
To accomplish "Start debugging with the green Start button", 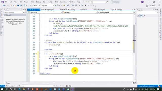I will [x=58, y=6].
